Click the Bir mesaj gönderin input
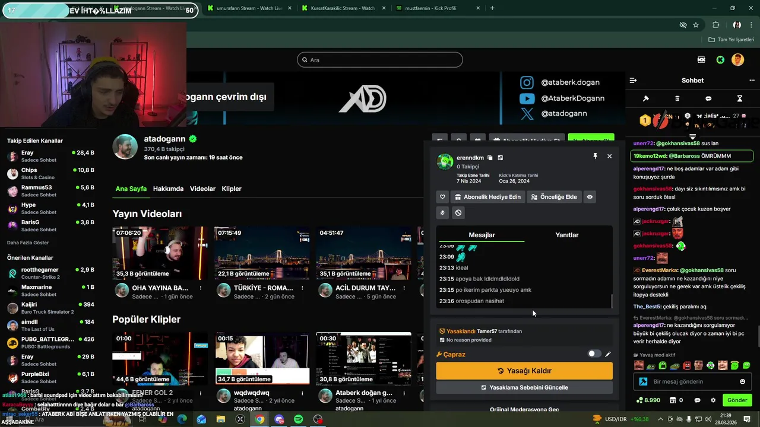760x427 pixels. point(692,381)
